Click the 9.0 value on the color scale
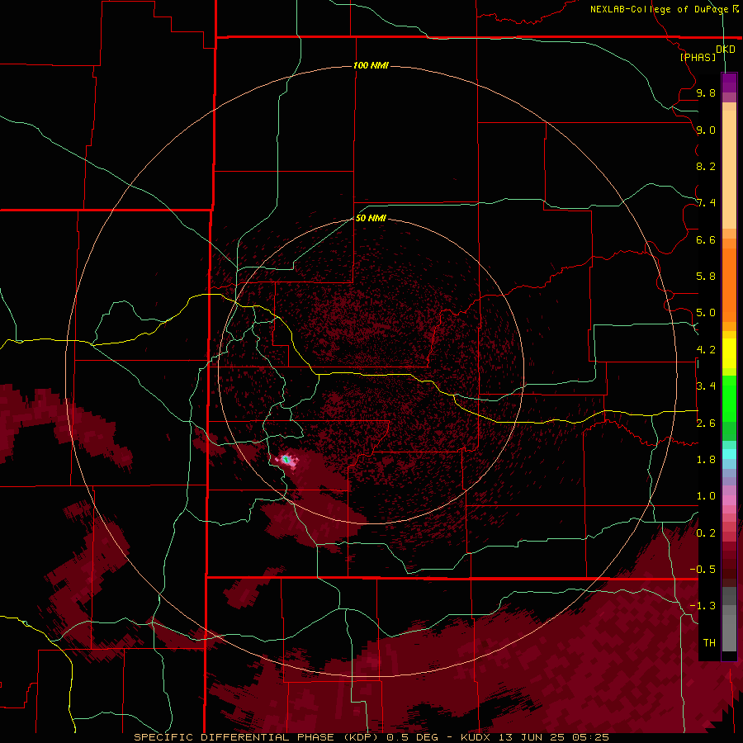 pos(706,130)
